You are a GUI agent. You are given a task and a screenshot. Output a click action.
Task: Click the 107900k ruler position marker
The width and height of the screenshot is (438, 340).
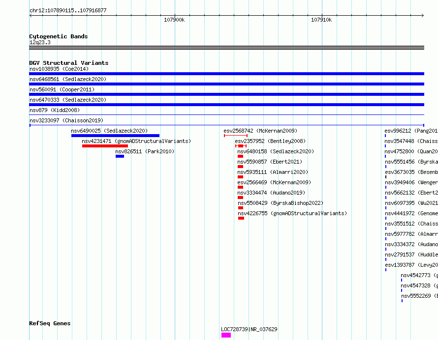(x=174, y=20)
